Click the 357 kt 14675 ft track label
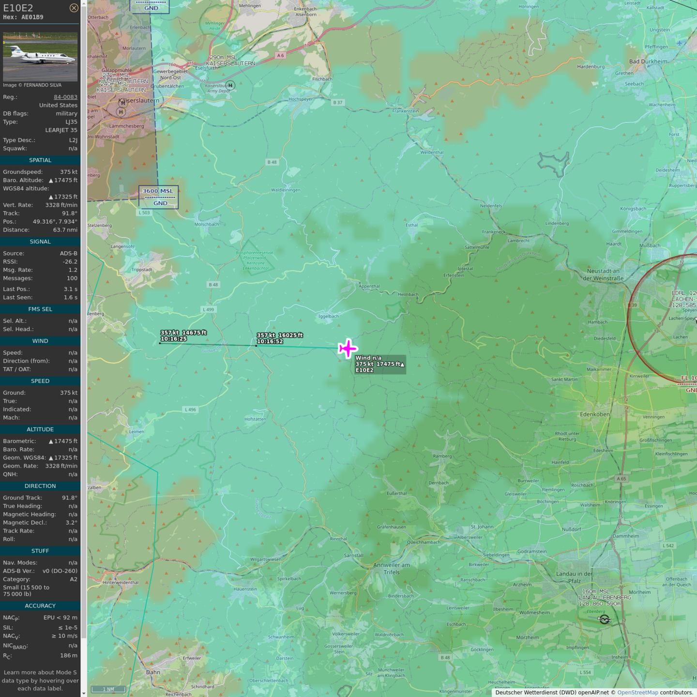697x697 pixels. (183, 336)
